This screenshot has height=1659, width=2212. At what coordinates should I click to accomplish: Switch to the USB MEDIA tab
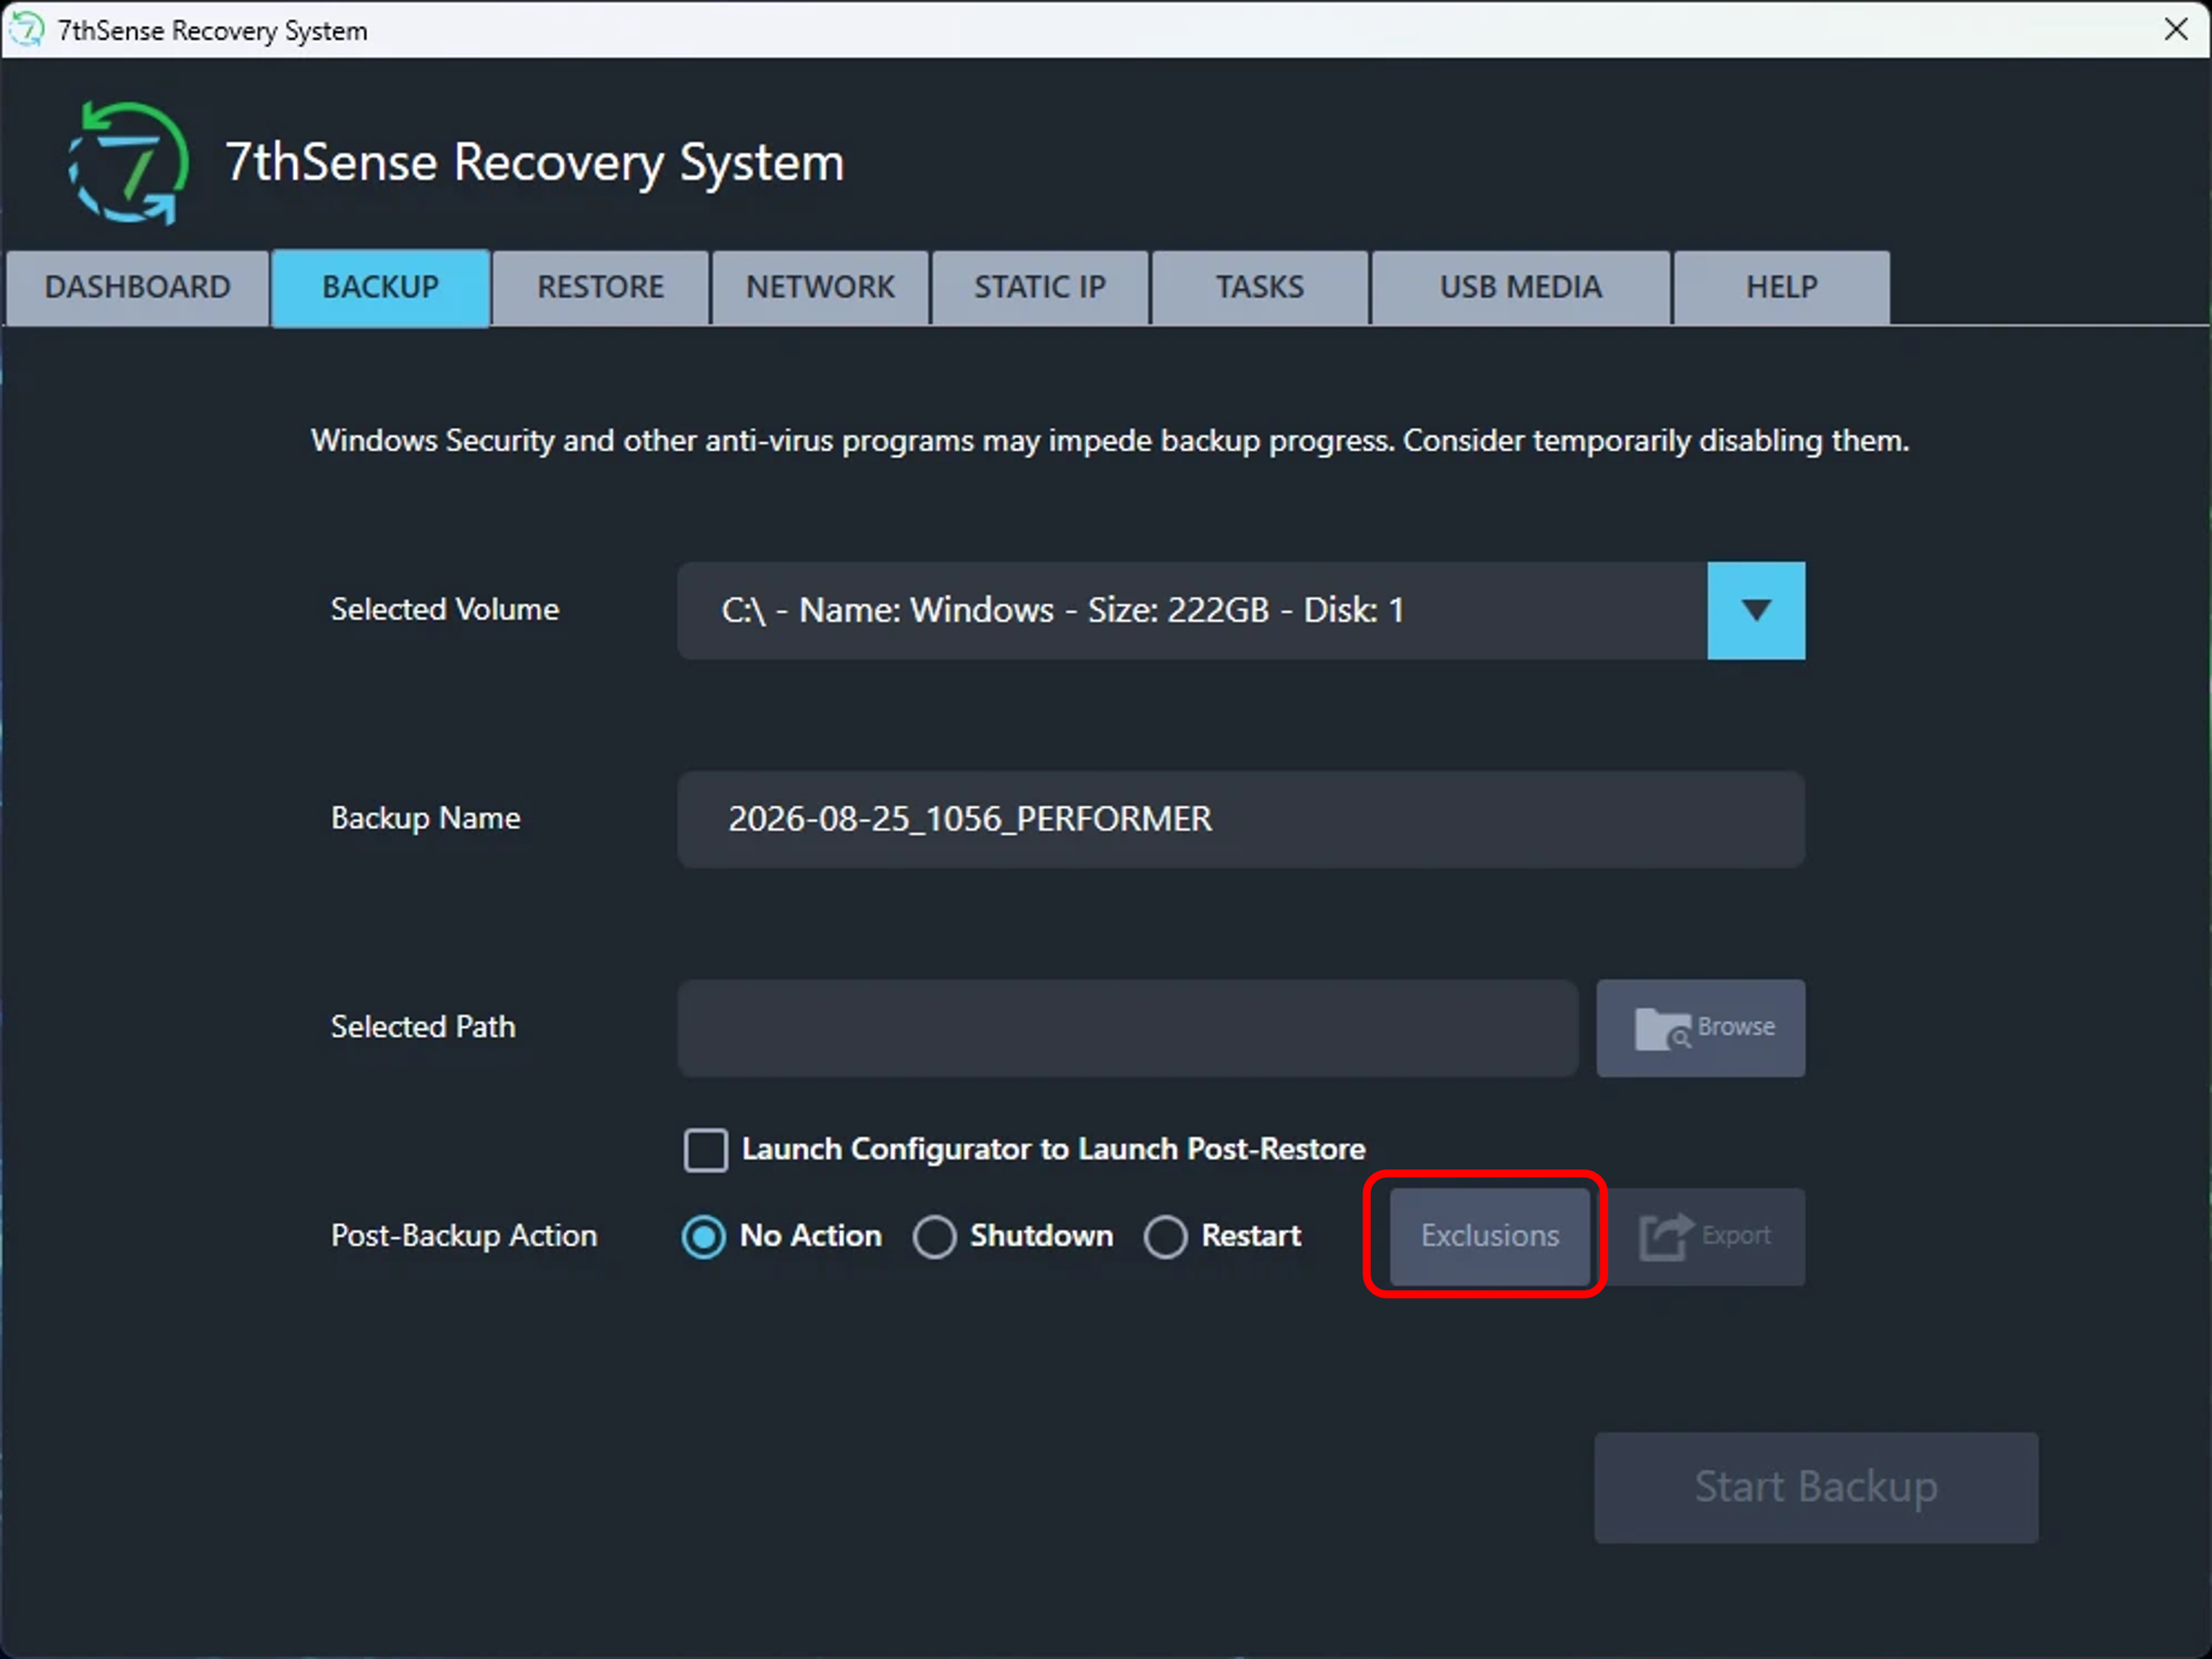[x=1521, y=288]
